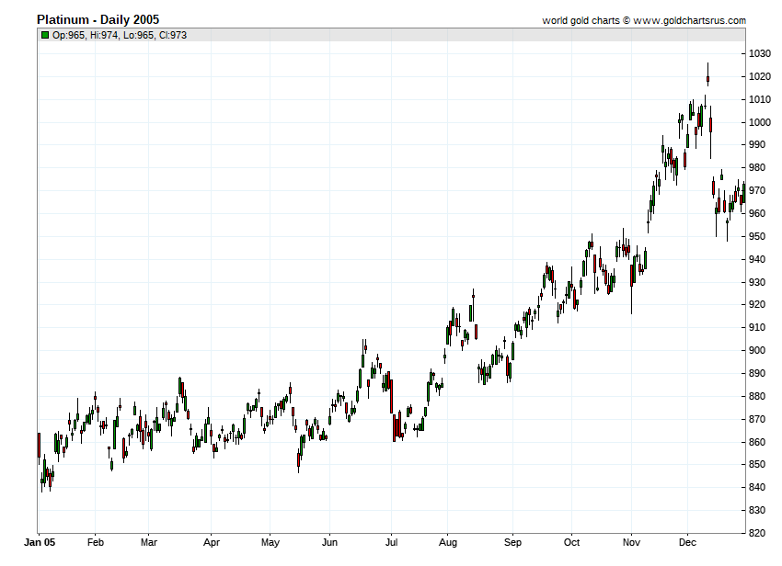
Task: Click the 1000 price axis label
Action: coord(760,122)
